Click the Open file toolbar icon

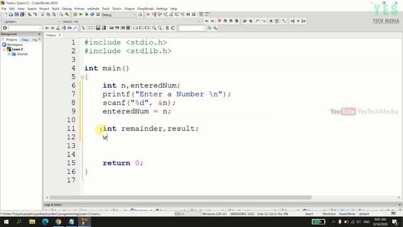pos(11,15)
